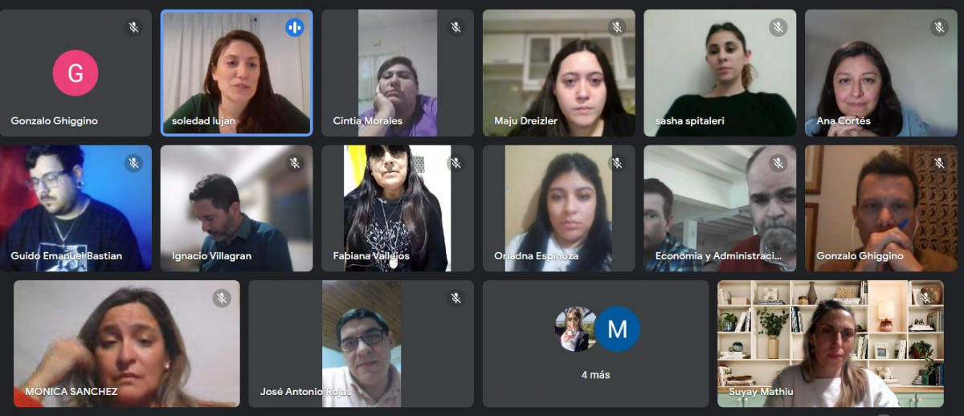Screen dimensions: 964x416
Task: Click muted mic icon on Oriadna Espinoza tile
Action: point(617,163)
